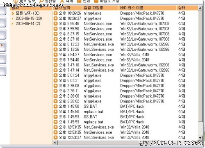Click Win32/LovGate.worm.132096 in the 오후 7:47:10 row
Screen dimensions: 205x148
(145, 65)
